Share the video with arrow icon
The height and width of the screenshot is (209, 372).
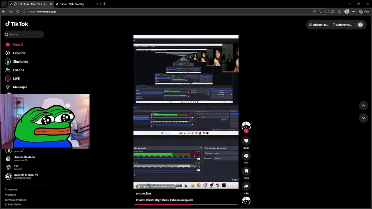click(x=246, y=186)
